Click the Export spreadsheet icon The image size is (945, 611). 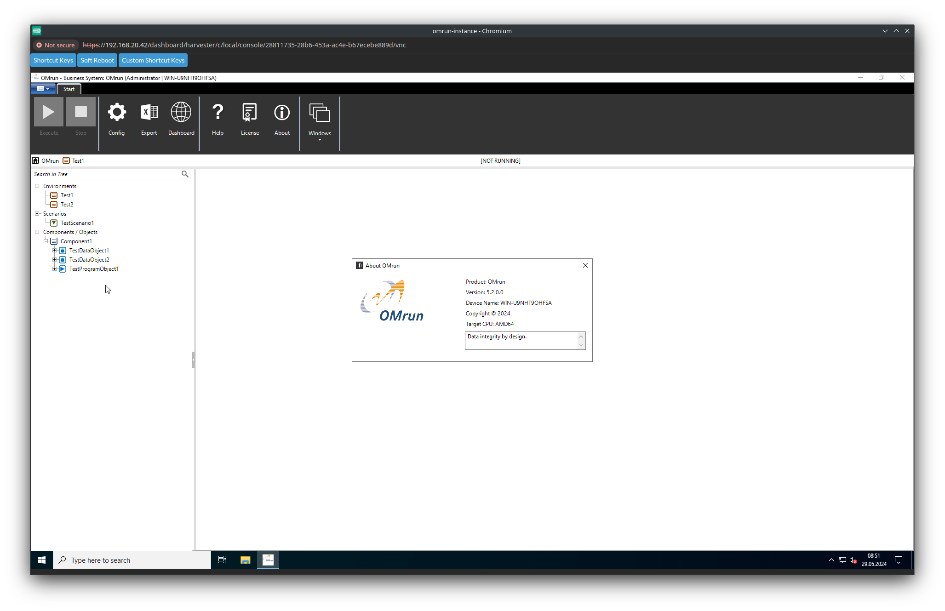(x=149, y=113)
